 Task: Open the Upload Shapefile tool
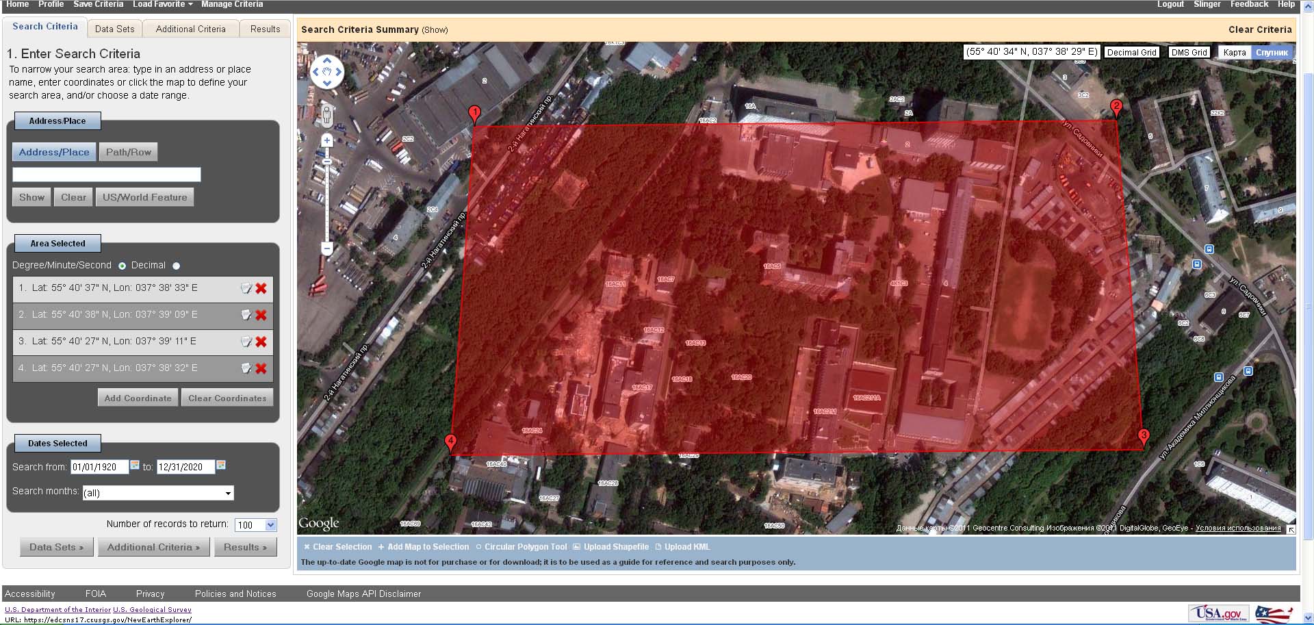pos(615,546)
